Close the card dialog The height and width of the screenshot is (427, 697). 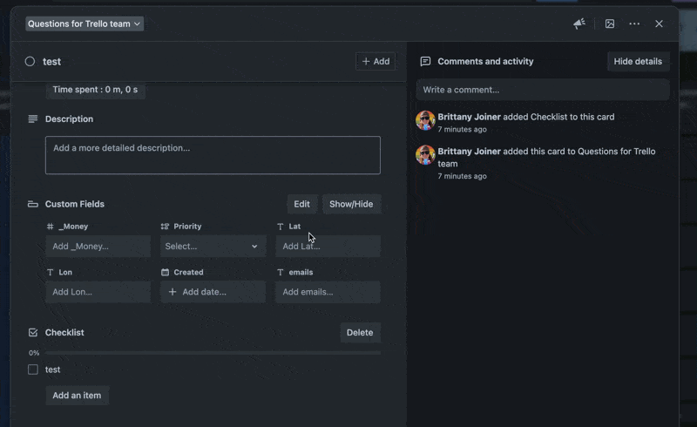coord(659,24)
